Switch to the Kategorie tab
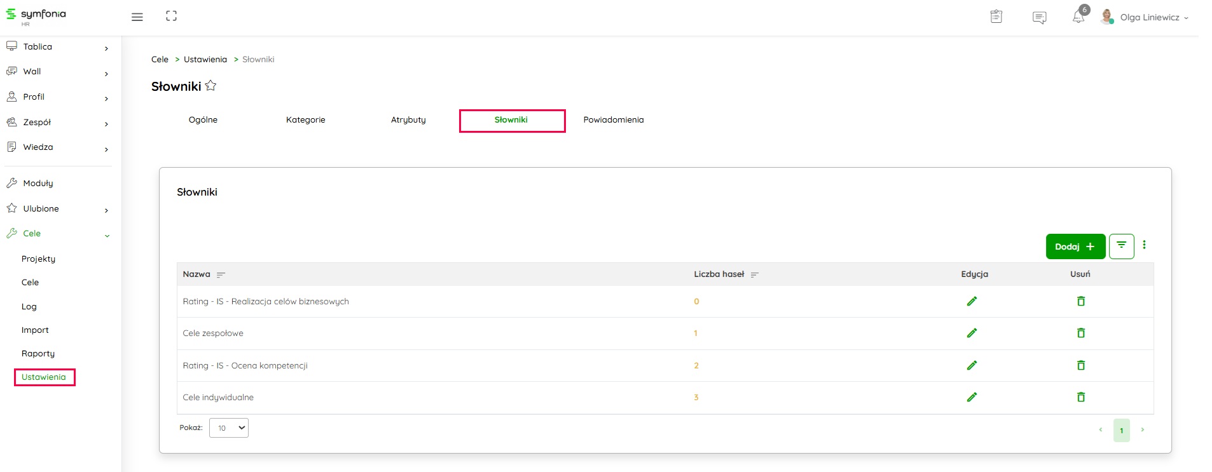Viewport: 1212px width, 472px height. click(305, 120)
